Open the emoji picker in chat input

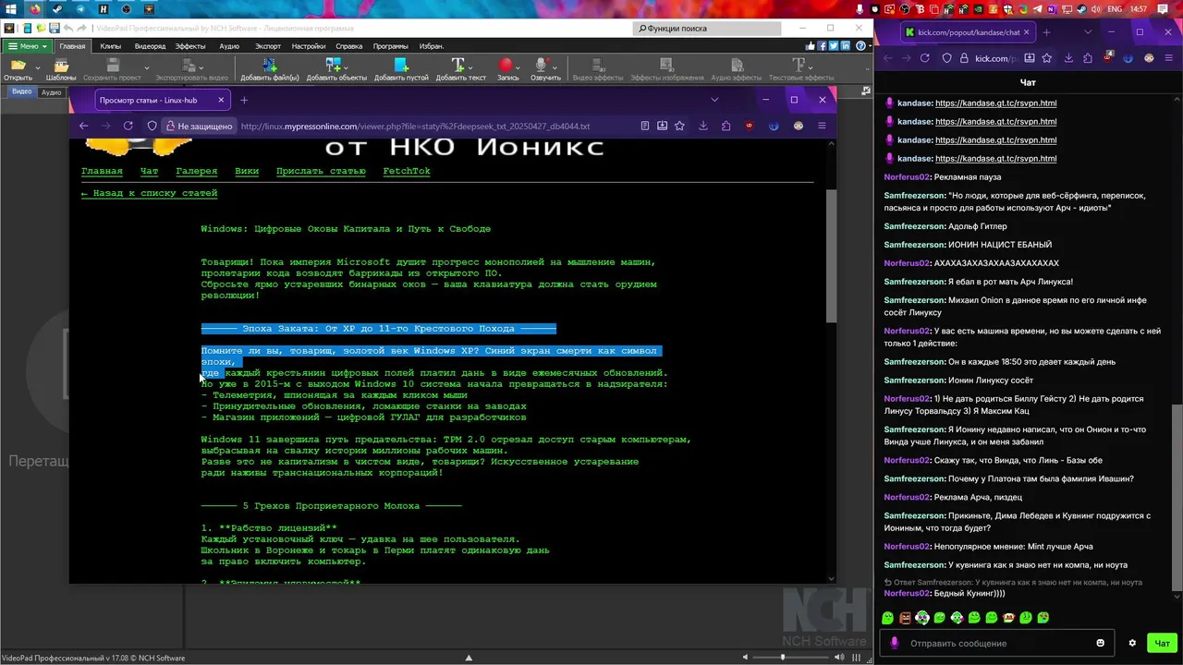[1100, 643]
